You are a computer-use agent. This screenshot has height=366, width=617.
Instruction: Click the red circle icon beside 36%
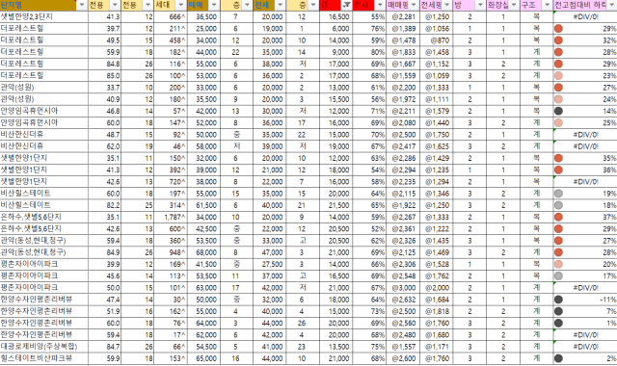[x=558, y=170]
